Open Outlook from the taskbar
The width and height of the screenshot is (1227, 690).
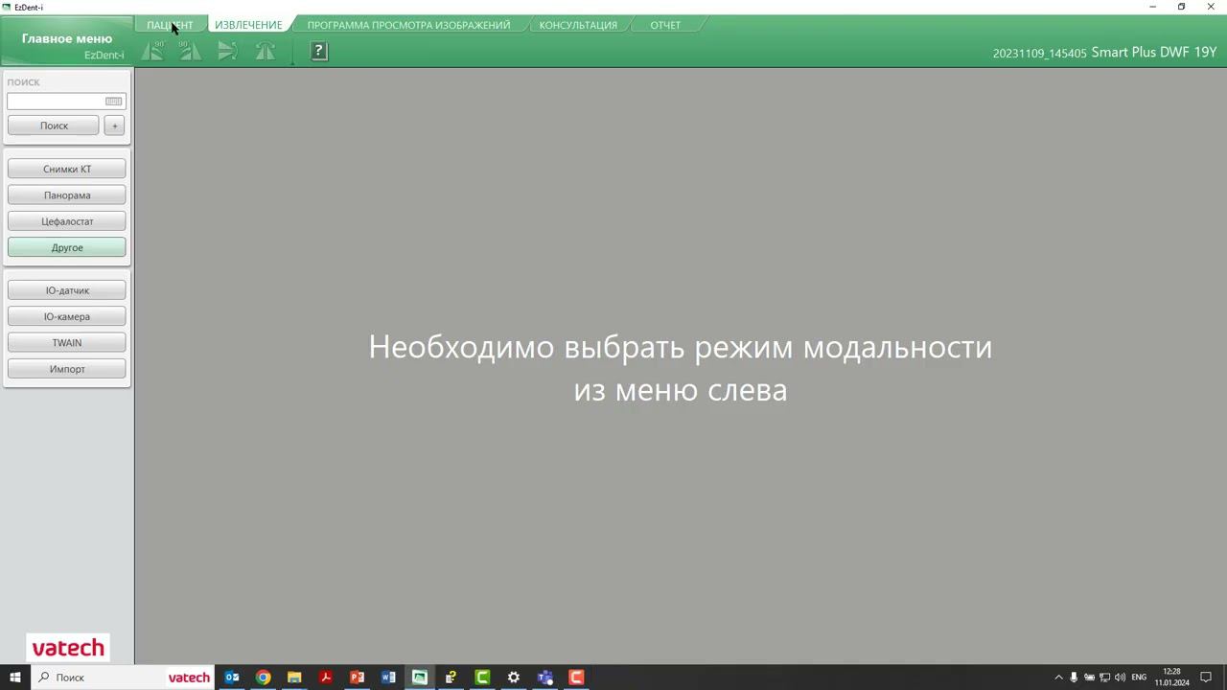tap(232, 678)
